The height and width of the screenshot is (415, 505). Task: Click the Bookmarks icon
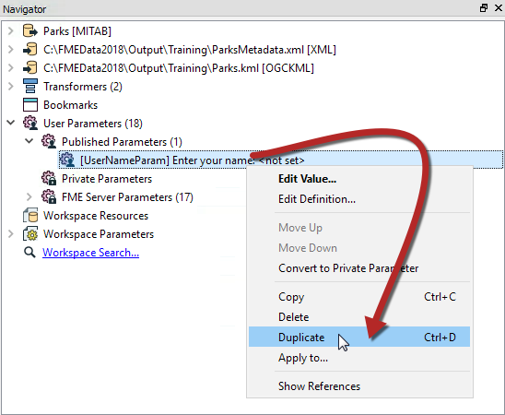30,105
